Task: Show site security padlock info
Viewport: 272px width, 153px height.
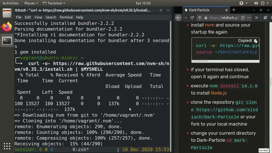Action: 206,18
